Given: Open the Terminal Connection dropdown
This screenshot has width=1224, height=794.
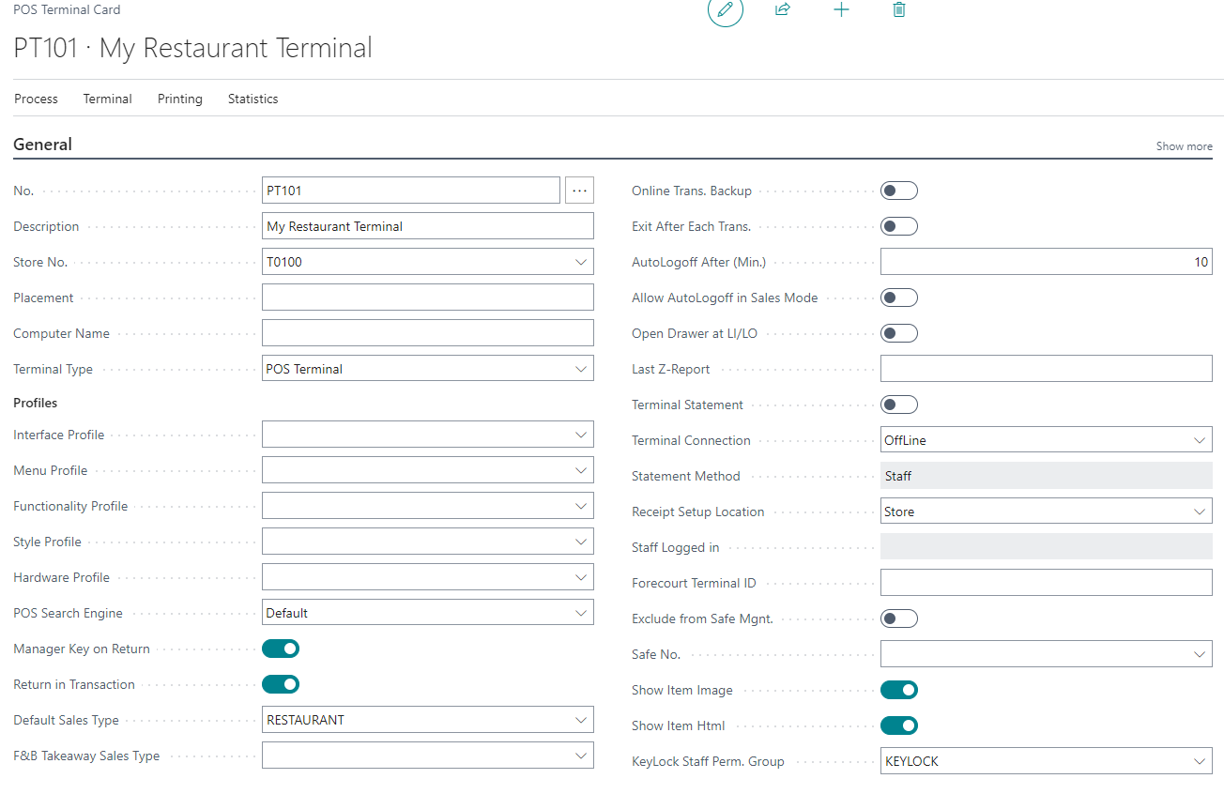Looking at the screenshot, I should pyautogui.click(x=1199, y=440).
